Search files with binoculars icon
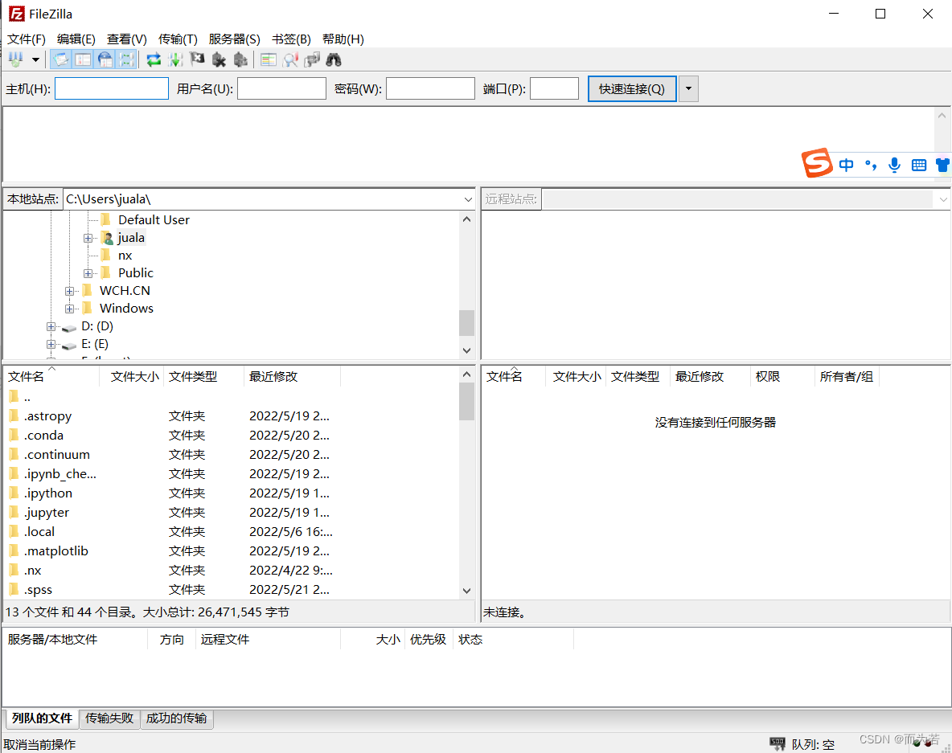This screenshot has height=753, width=952. (334, 59)
